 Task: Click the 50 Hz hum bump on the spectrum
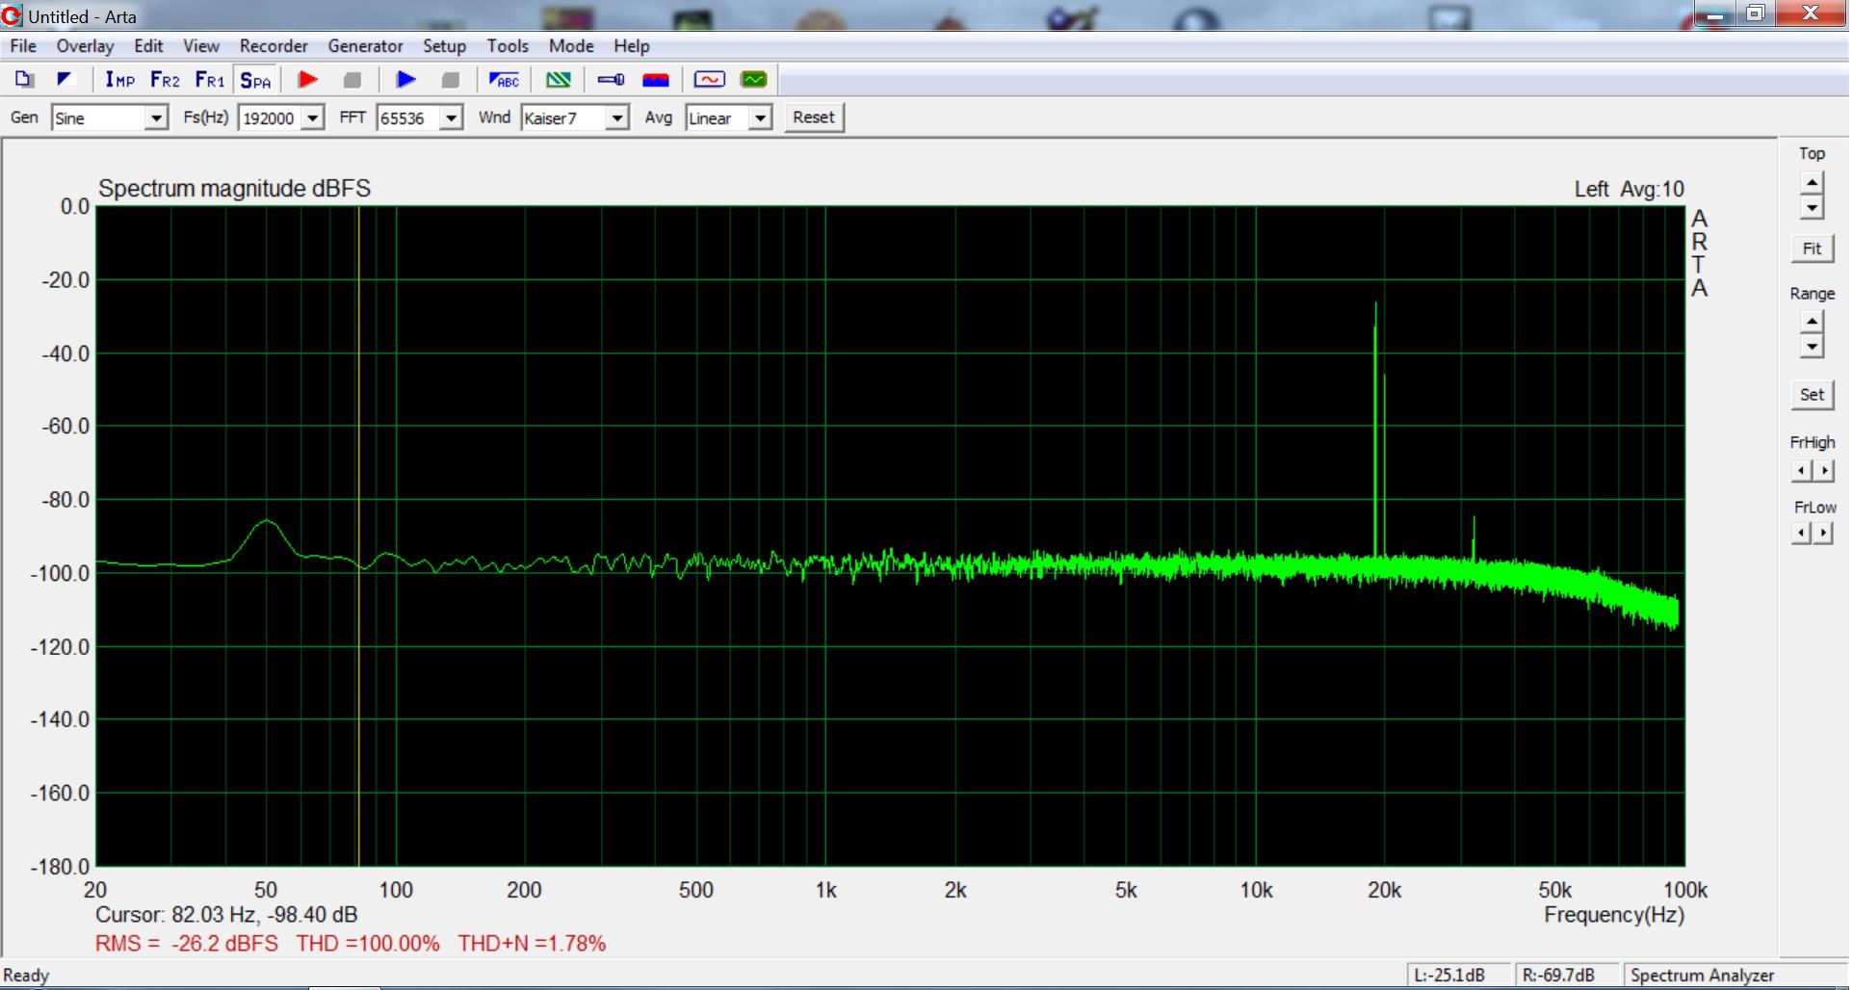(x=266, y=537)
